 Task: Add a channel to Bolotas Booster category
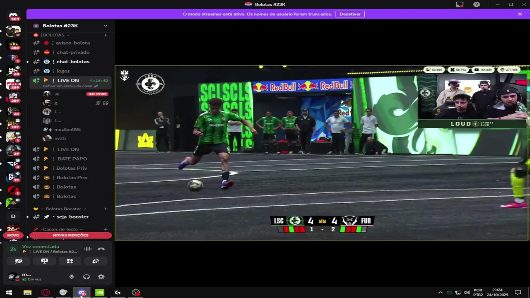pyautogui.click(x=106, y=209)
